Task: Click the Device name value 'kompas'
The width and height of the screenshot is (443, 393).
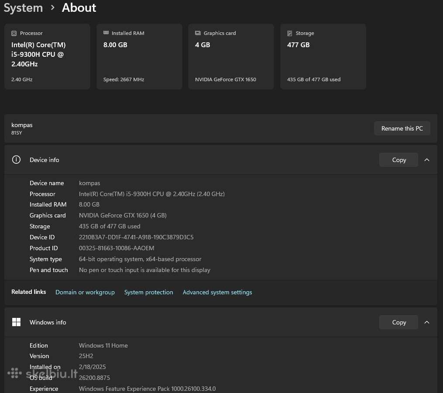Action: pyautogui.click(x=89, y=183)
